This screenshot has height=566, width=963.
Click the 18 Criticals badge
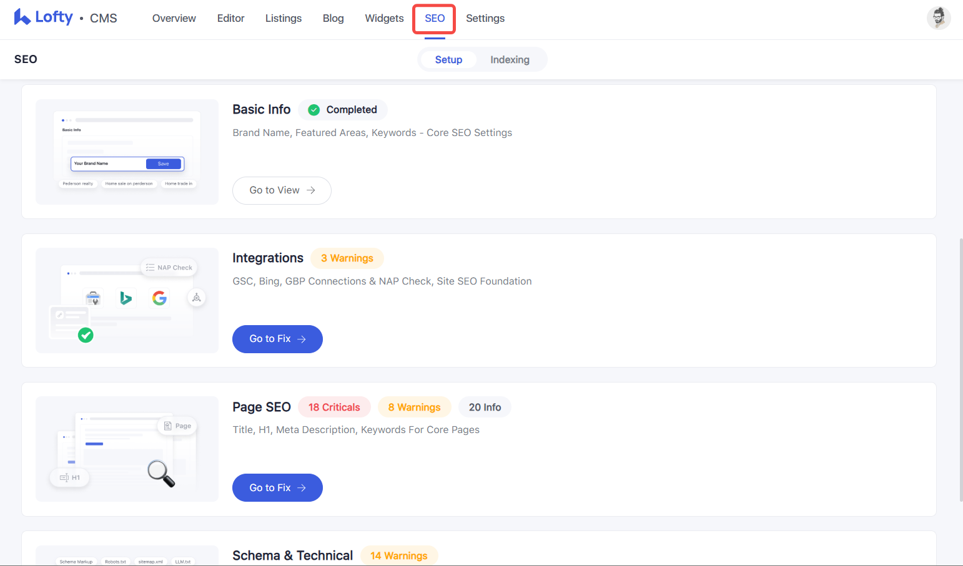(x=334, y=407)
